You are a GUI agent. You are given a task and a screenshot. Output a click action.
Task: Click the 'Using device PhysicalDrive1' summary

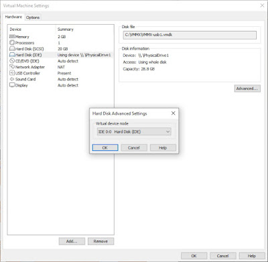coord(84,55)
